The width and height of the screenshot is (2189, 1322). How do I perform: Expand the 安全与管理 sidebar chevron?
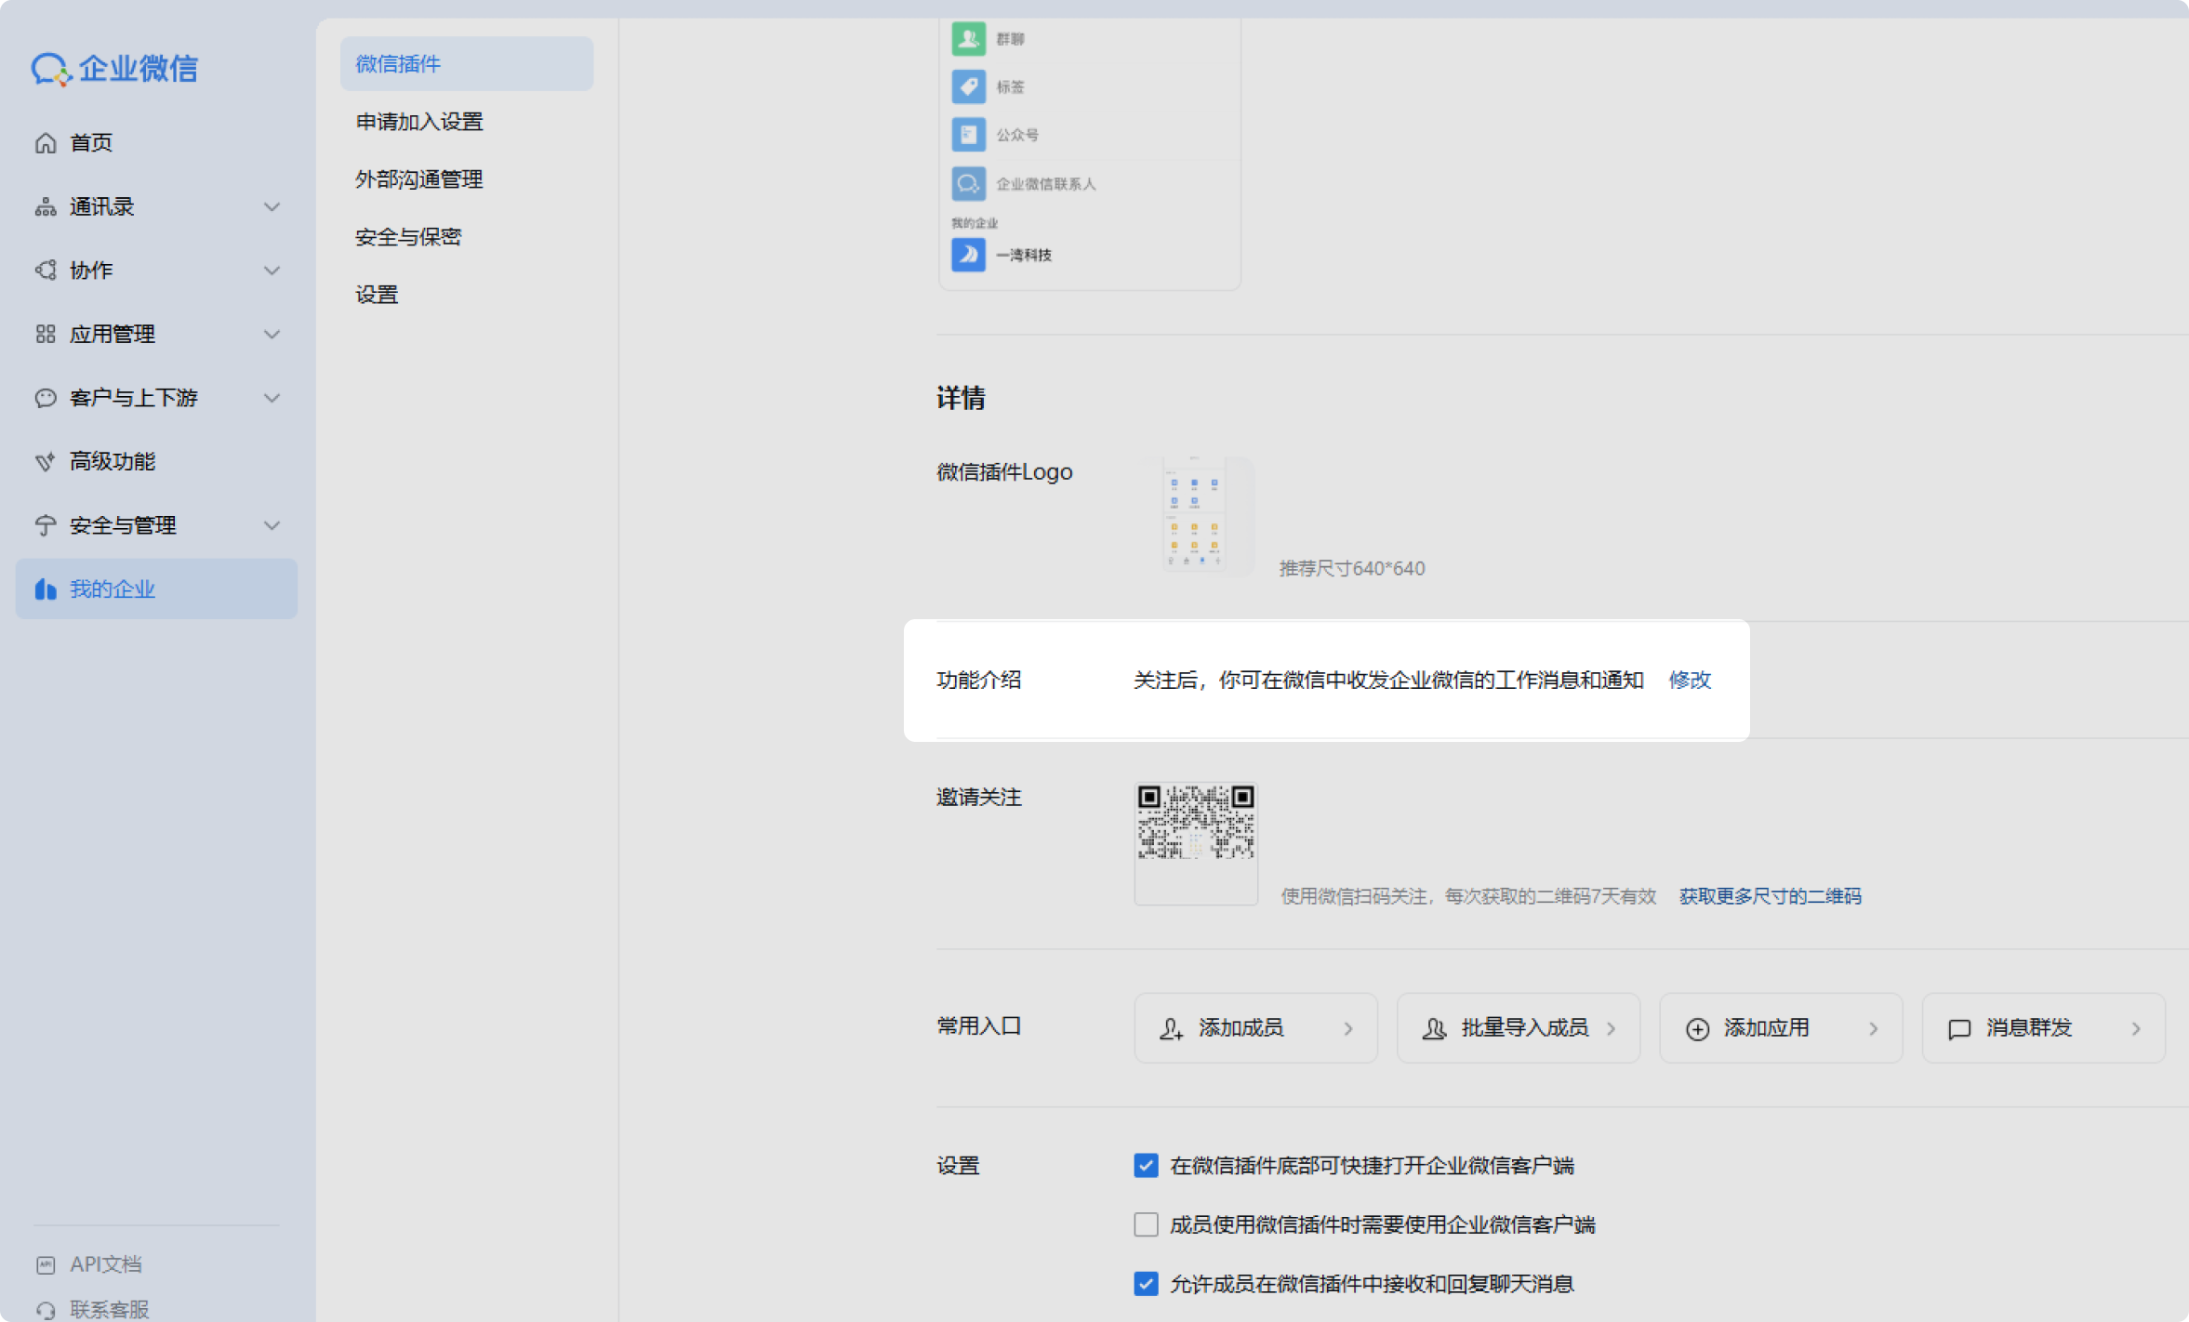coord(272,525)
